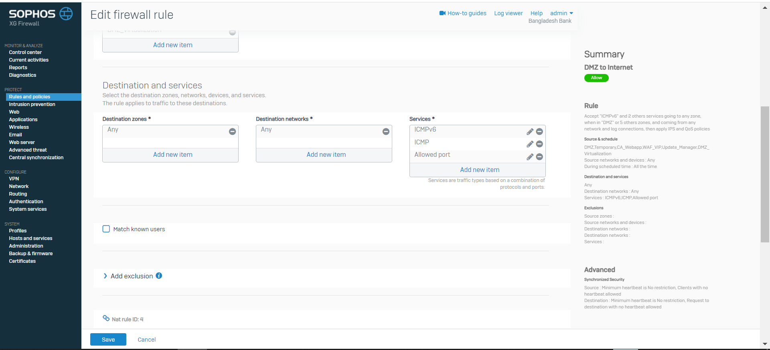770x350 pixels.
Task: Open Current activities page
Action: [29, 60]
